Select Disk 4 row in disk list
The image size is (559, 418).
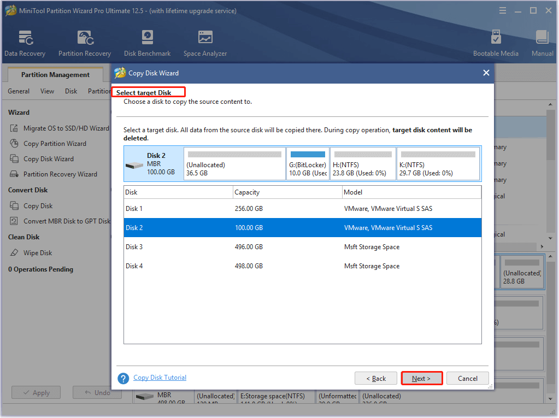[303, 266]
